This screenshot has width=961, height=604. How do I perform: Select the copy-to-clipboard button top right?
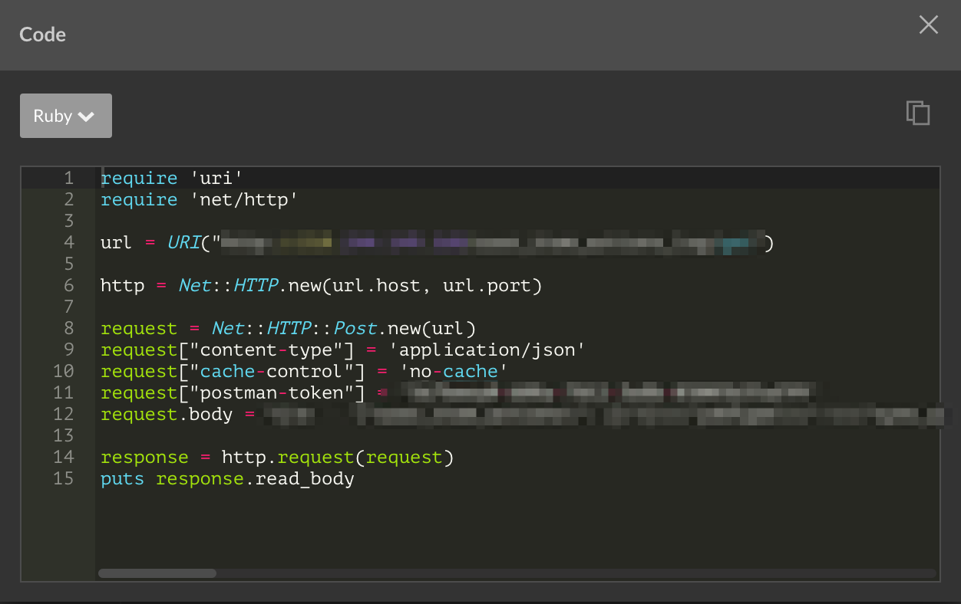(x=918, y=113)
